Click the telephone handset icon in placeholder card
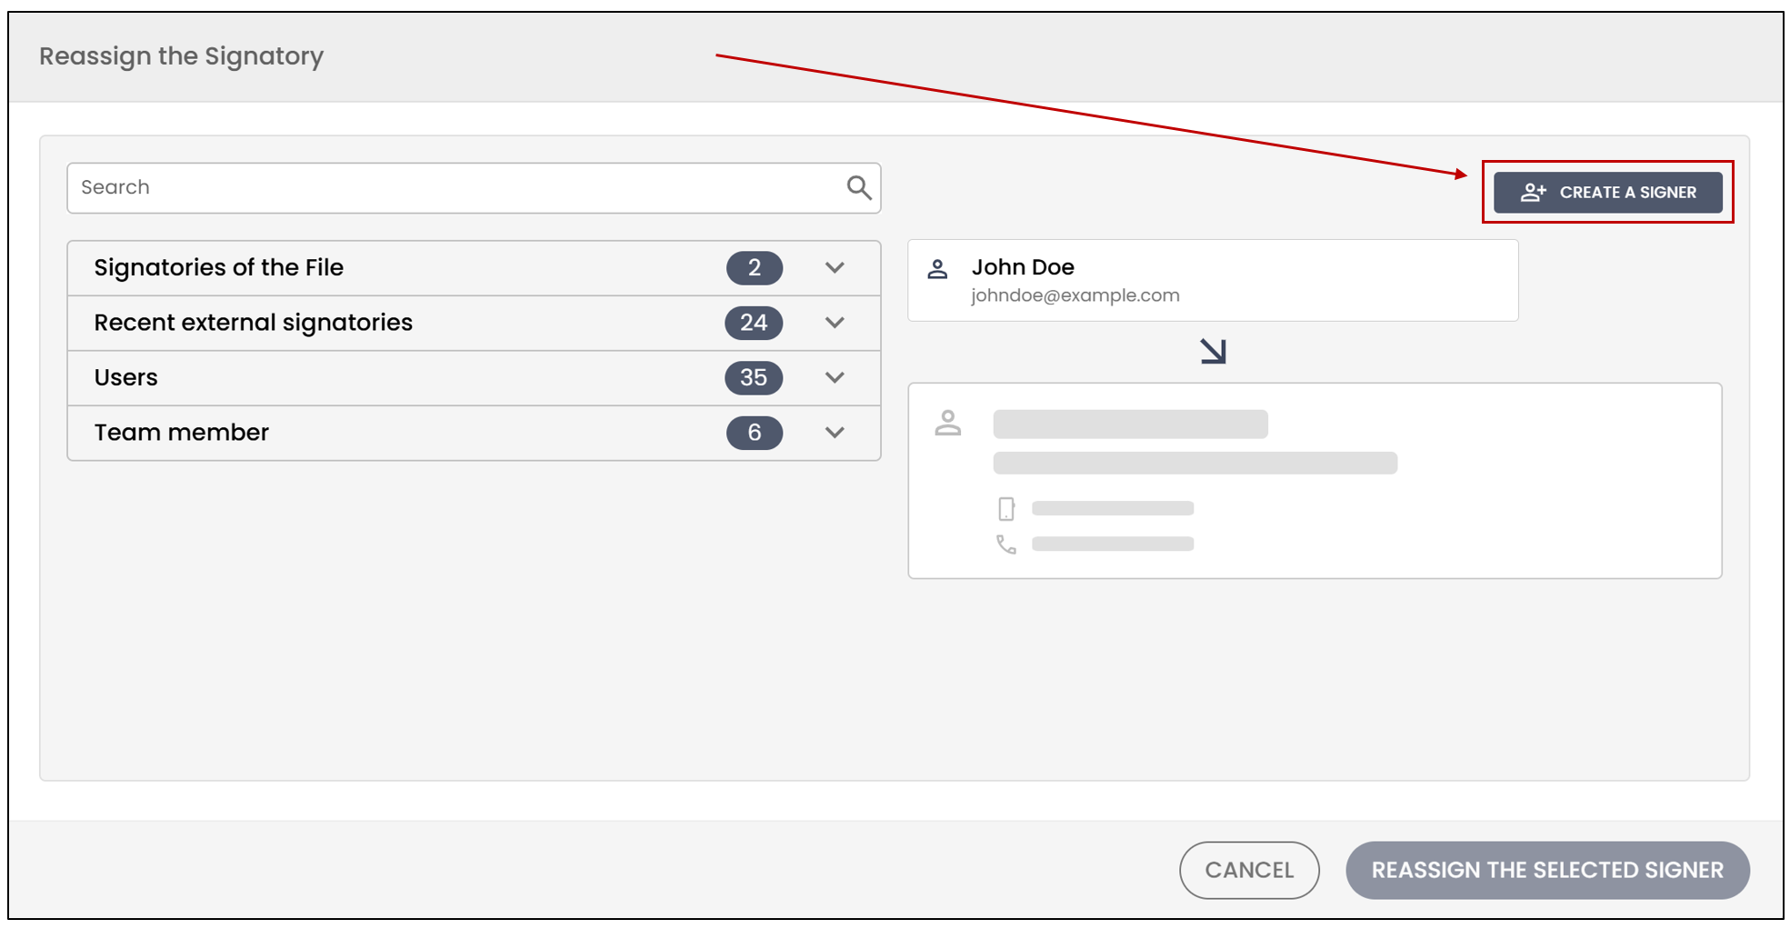Image resolution: width=1790 pixels, height=929 pixels. pos(1005,544)
